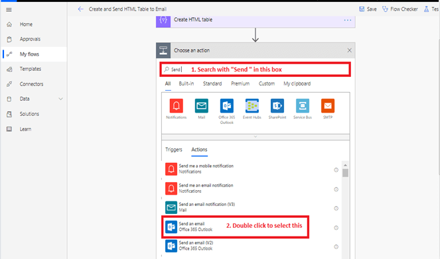Screen dimensions: 440x259
Task: Select Send me a mobile notification
Action: coord(251,169)
